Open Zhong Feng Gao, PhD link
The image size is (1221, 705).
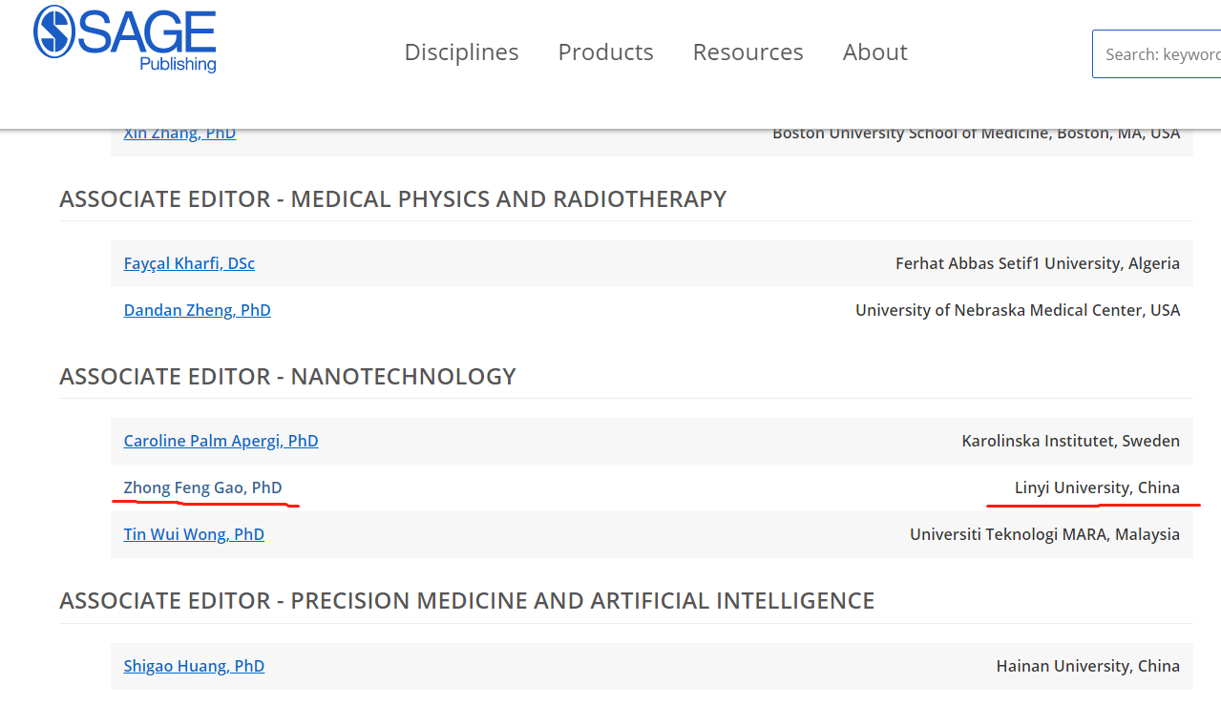click(x=202, y=487)
